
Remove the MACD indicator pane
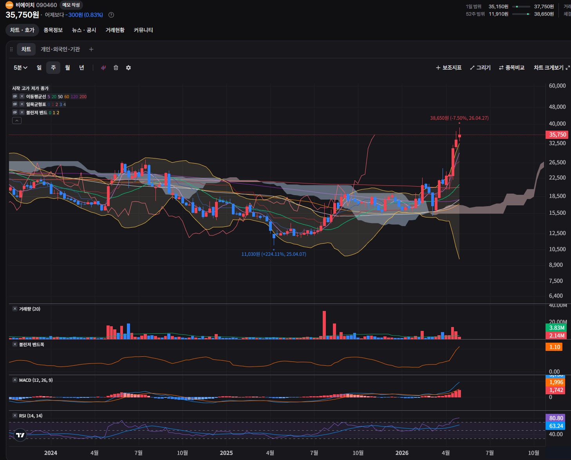[15, 380]
